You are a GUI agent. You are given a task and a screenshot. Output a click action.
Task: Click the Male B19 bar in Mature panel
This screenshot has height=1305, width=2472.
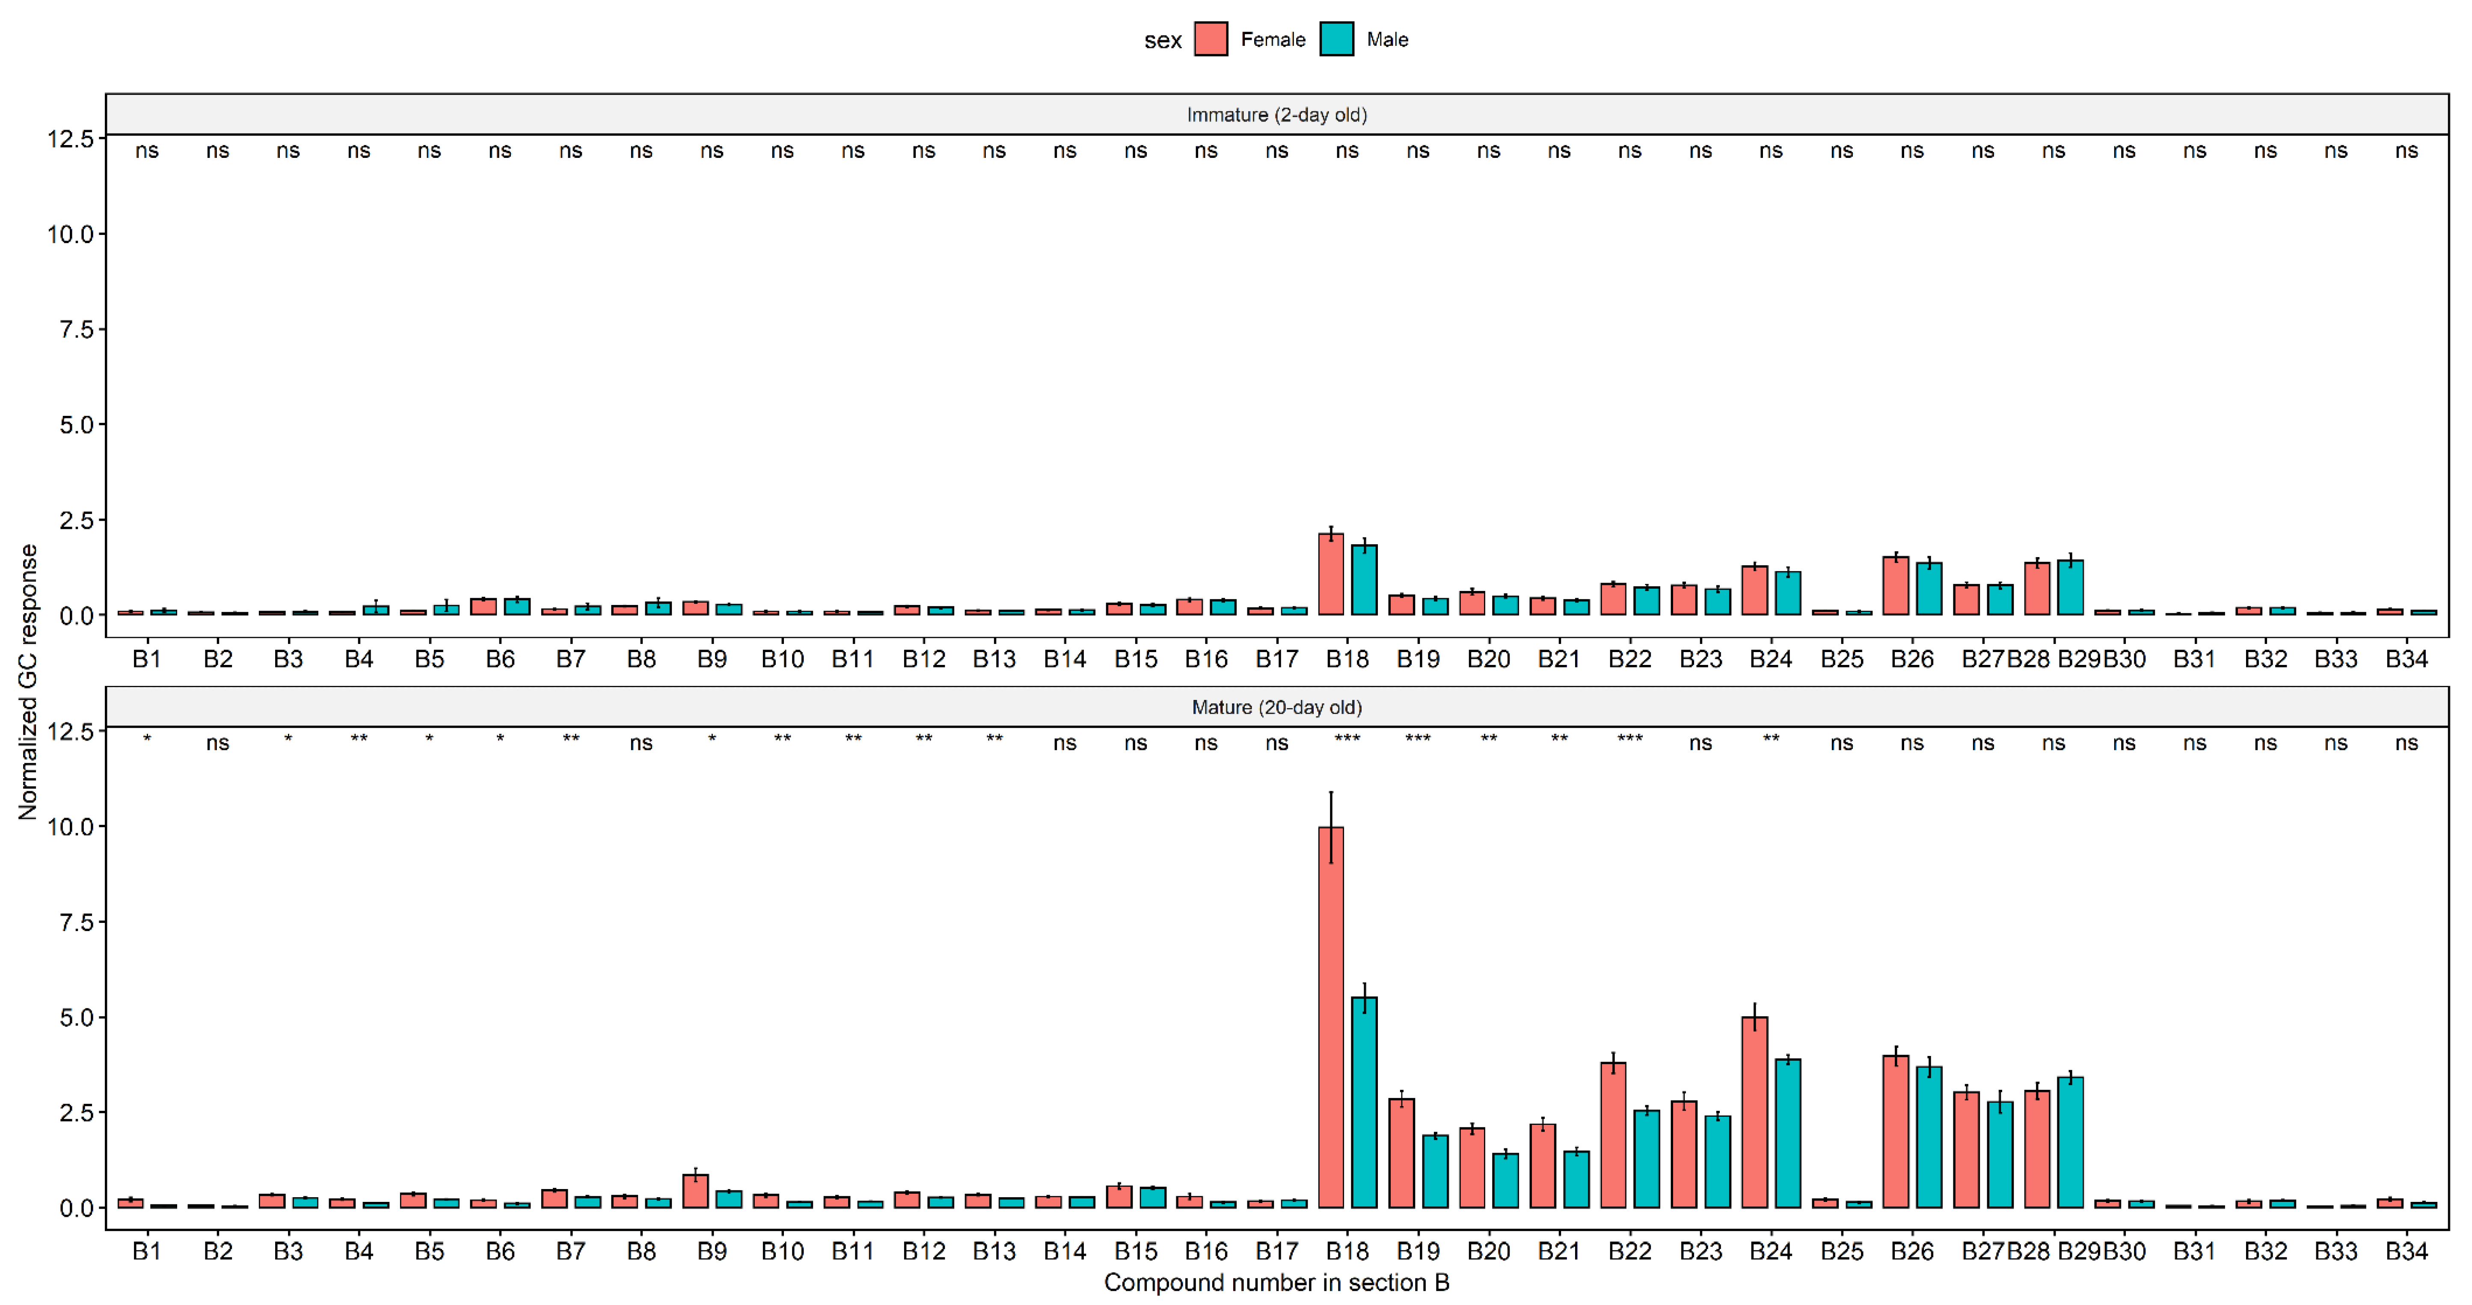[x=1435, y=1172]
